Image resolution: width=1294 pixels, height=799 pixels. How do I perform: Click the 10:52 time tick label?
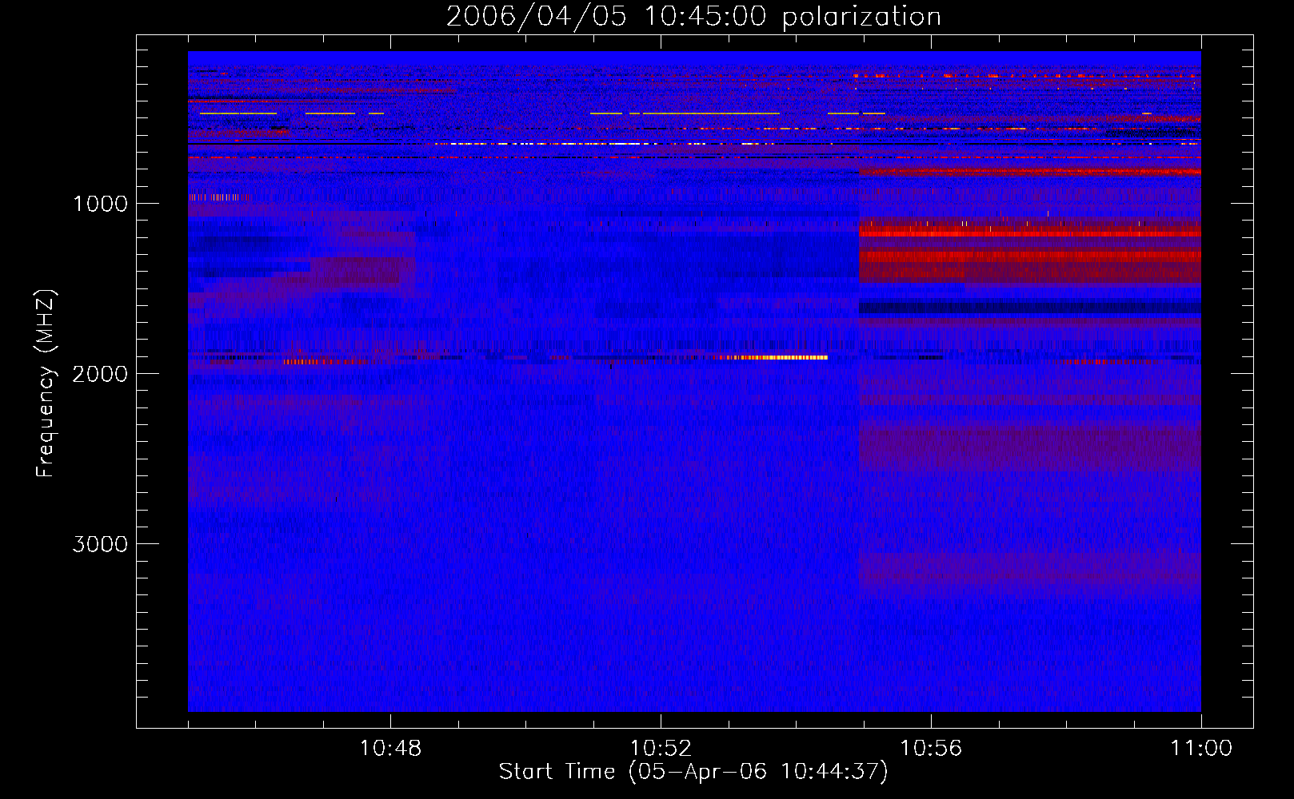[x=661, y=749]
